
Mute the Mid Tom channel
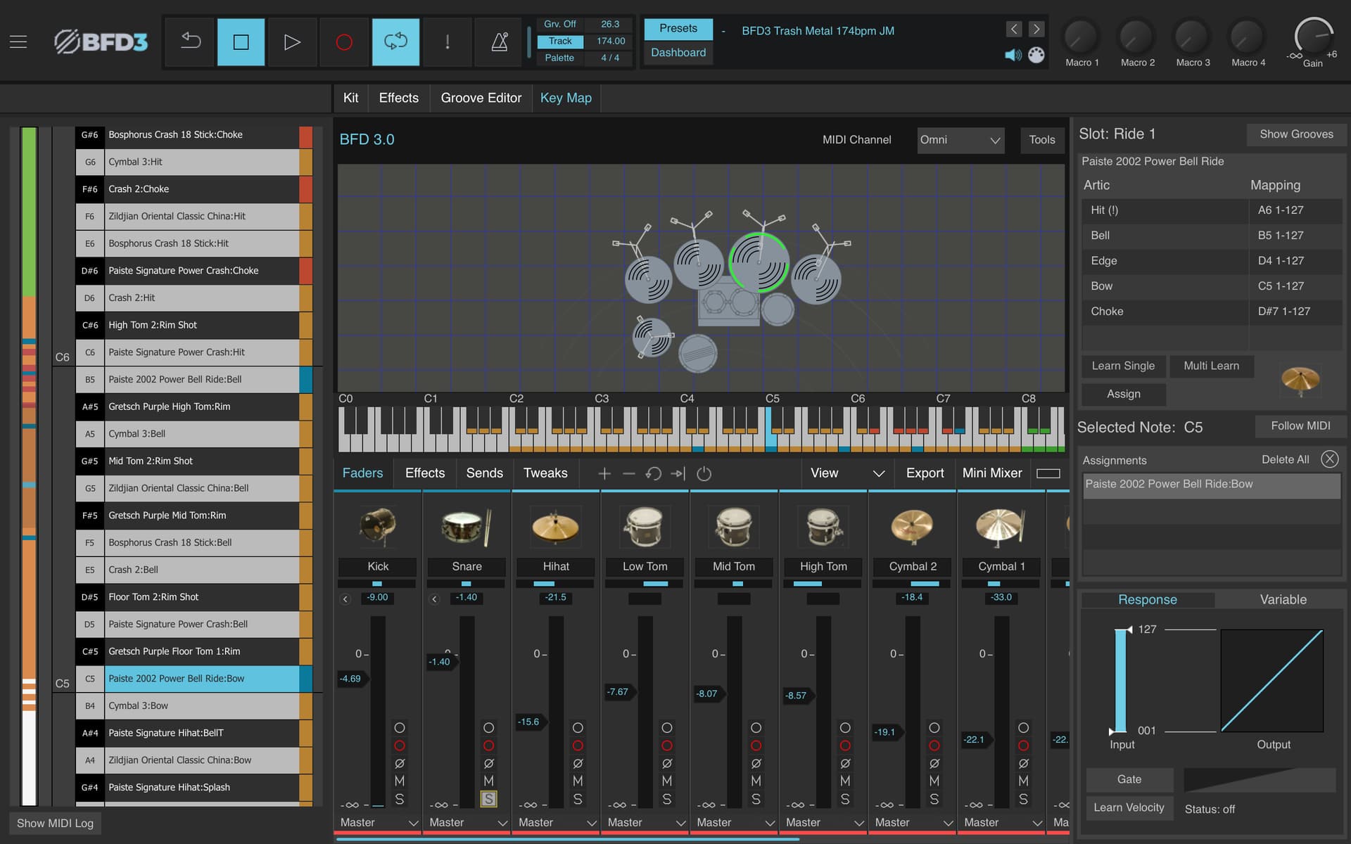tap(756, 781)
